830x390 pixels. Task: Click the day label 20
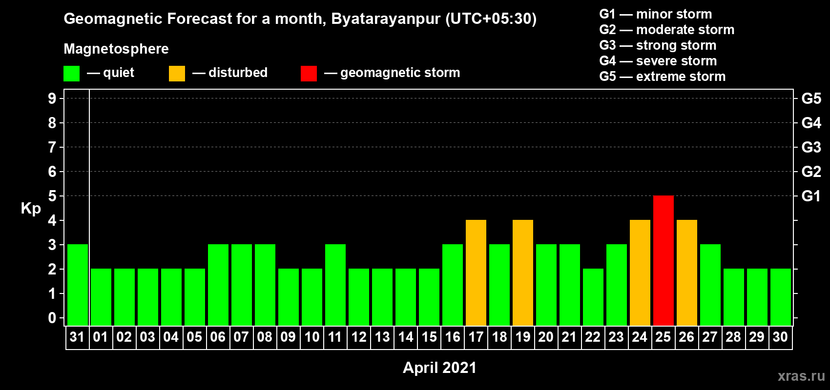[x=546, y=337]
